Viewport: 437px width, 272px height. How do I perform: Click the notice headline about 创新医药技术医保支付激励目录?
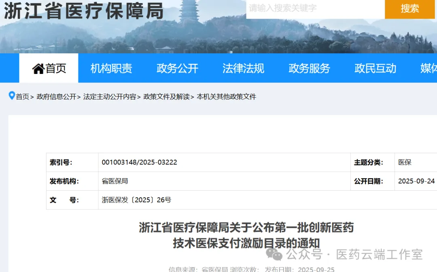(x=246, y=235)
